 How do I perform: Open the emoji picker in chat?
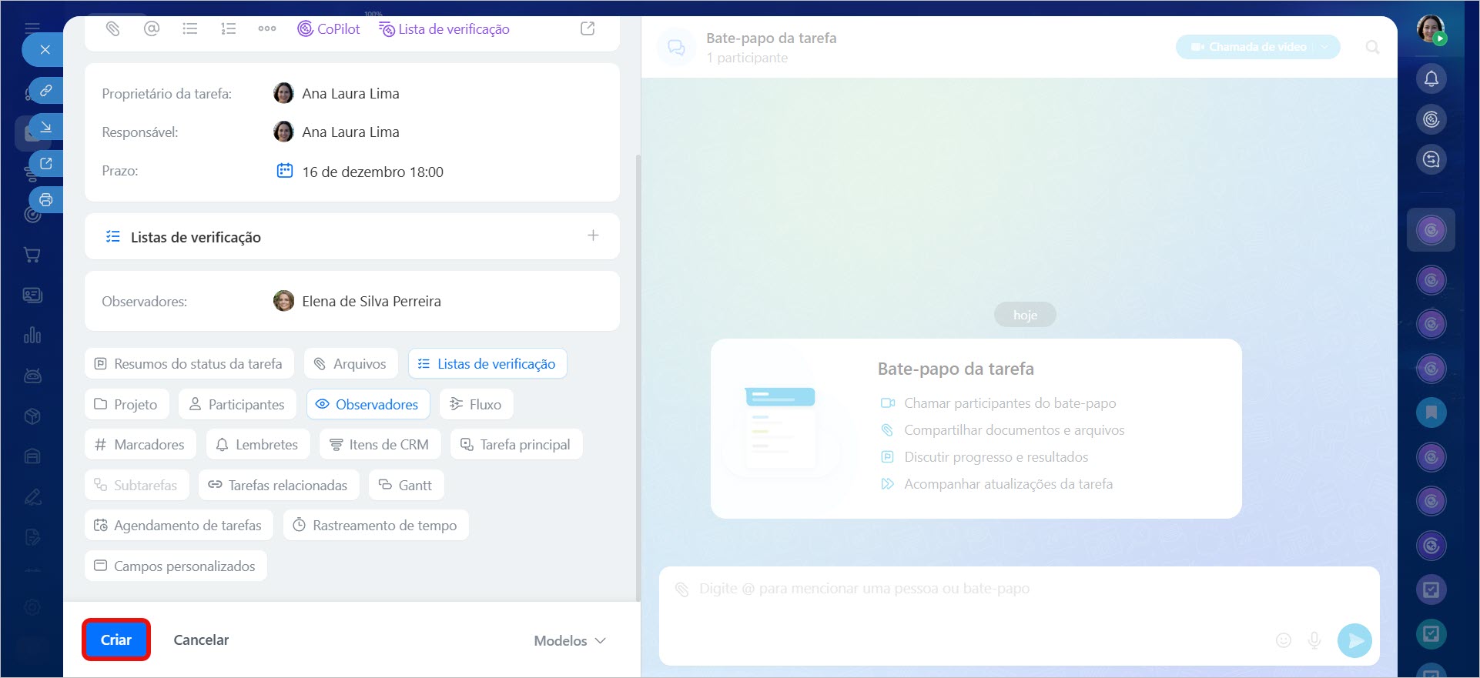point(1283,640)
